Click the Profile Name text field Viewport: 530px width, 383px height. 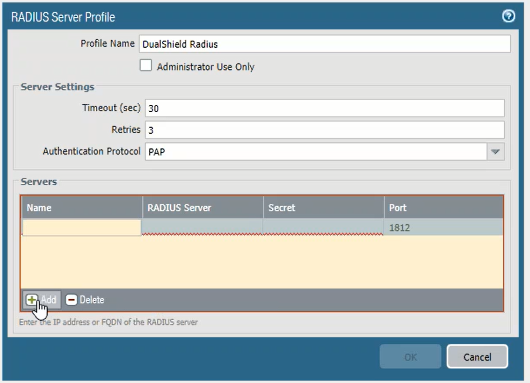click(x=323, y=44)
